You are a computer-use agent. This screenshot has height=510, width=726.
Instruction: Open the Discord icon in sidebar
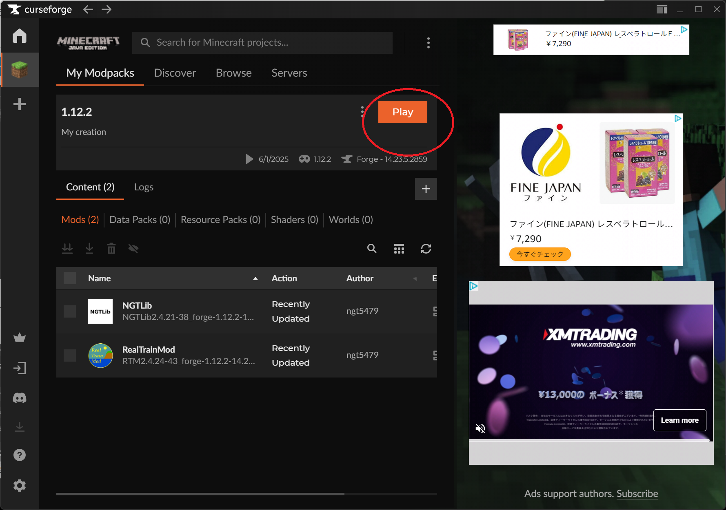[20, 398]
